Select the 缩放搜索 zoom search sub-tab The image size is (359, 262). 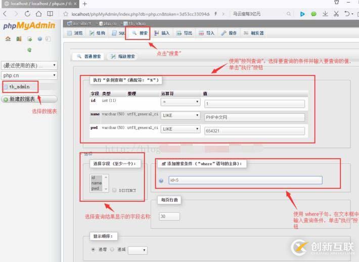[x=123, y=56]
